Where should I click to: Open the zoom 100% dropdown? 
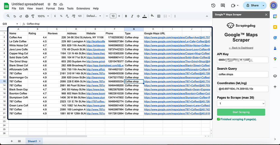tap(43, 16)
